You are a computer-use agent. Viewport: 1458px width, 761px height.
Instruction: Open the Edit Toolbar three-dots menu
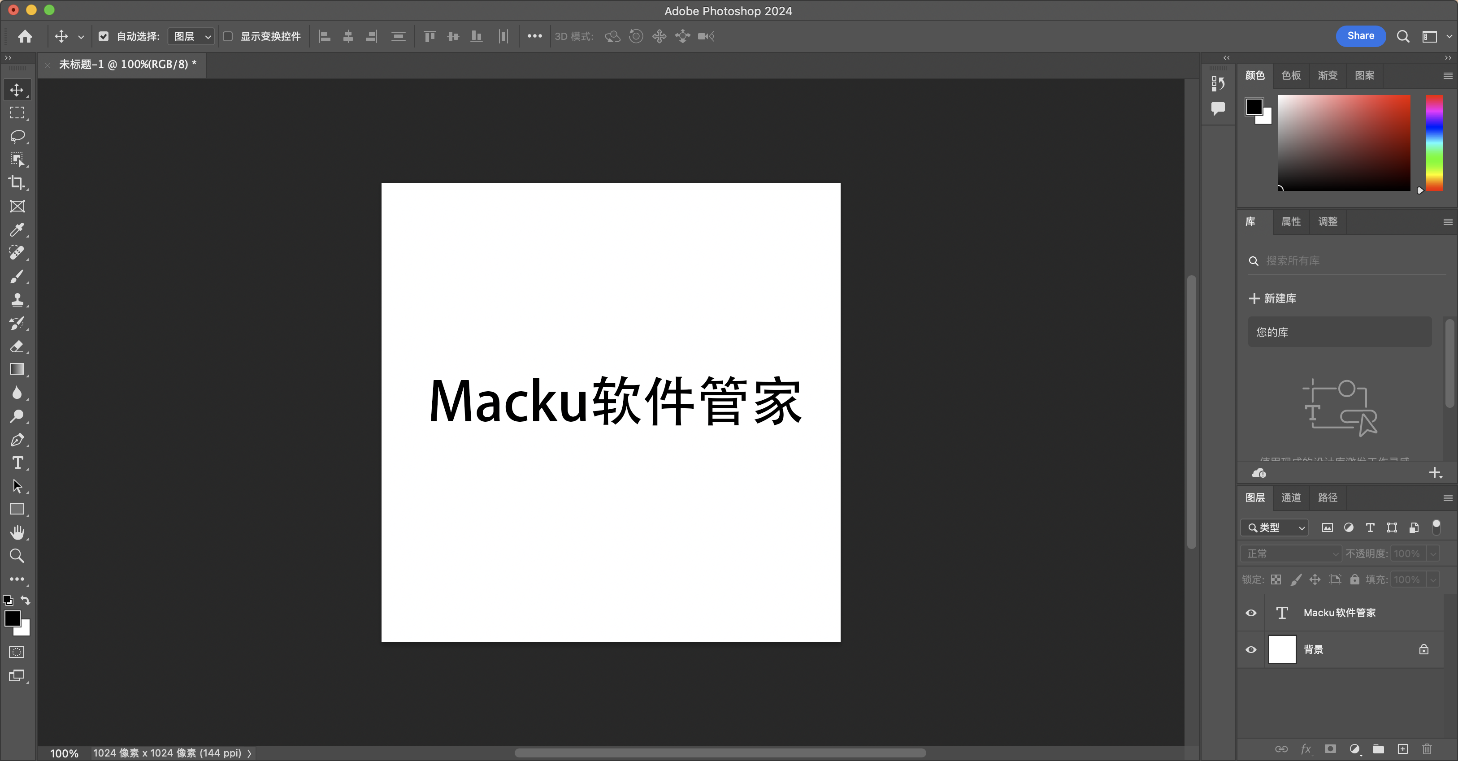click(x=17, y=579)
